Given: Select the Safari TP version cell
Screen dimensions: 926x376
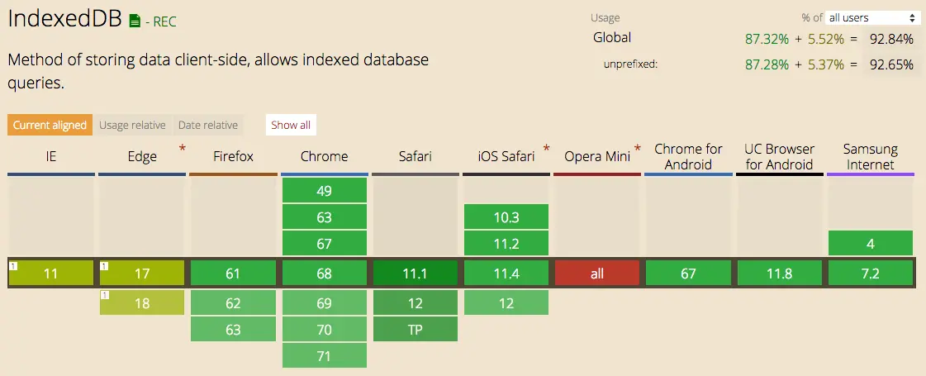Looking at the screenshot, I should tap(416, 329).
